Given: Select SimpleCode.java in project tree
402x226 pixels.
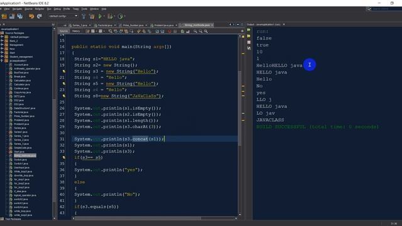Looking at the screenshot, I should [x=23, y=148].
